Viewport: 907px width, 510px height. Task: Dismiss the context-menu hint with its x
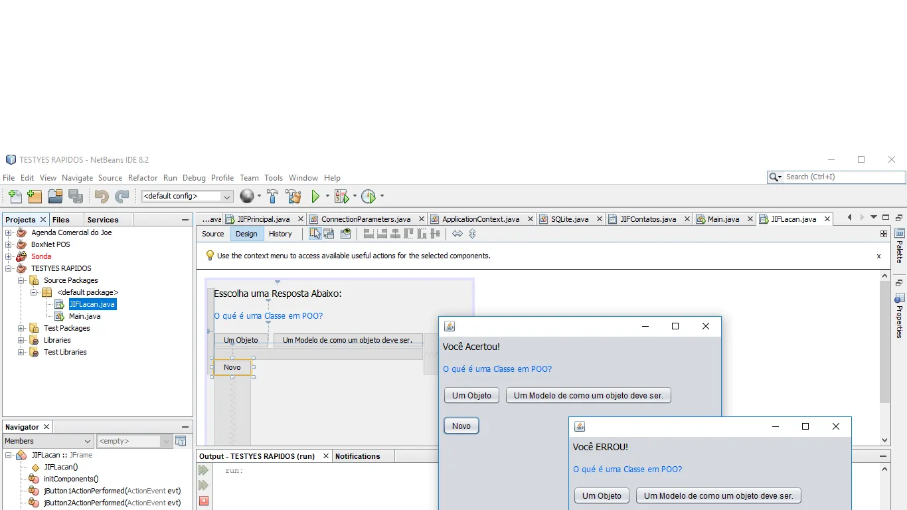[x=878, y=256]
